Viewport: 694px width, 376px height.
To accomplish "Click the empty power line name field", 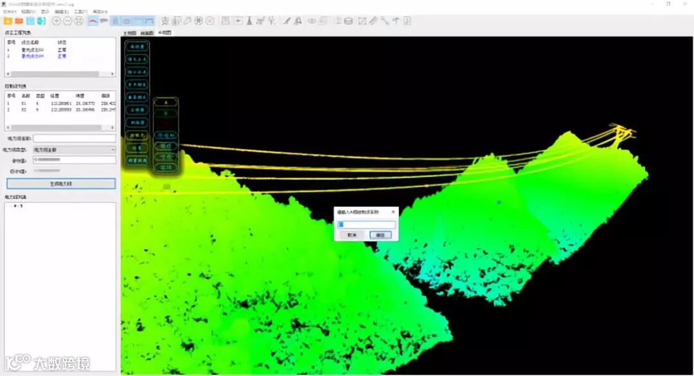I will 75,139.
